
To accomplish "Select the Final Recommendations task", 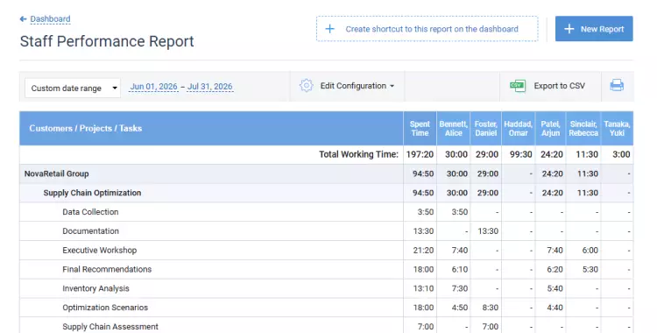I will (x=107, y=269).
